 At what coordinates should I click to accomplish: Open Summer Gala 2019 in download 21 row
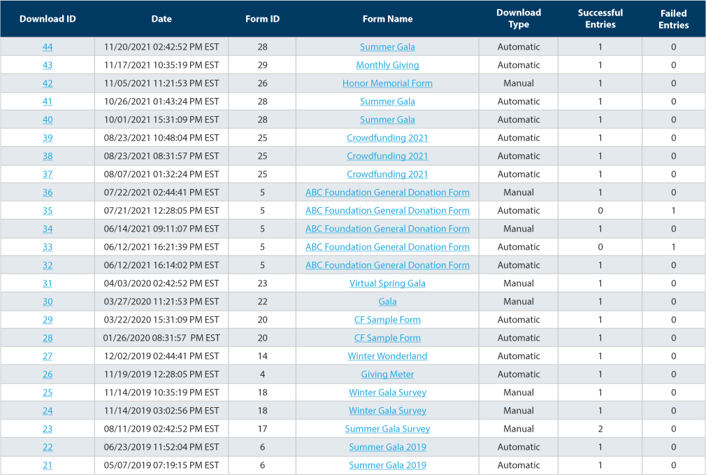387,465
